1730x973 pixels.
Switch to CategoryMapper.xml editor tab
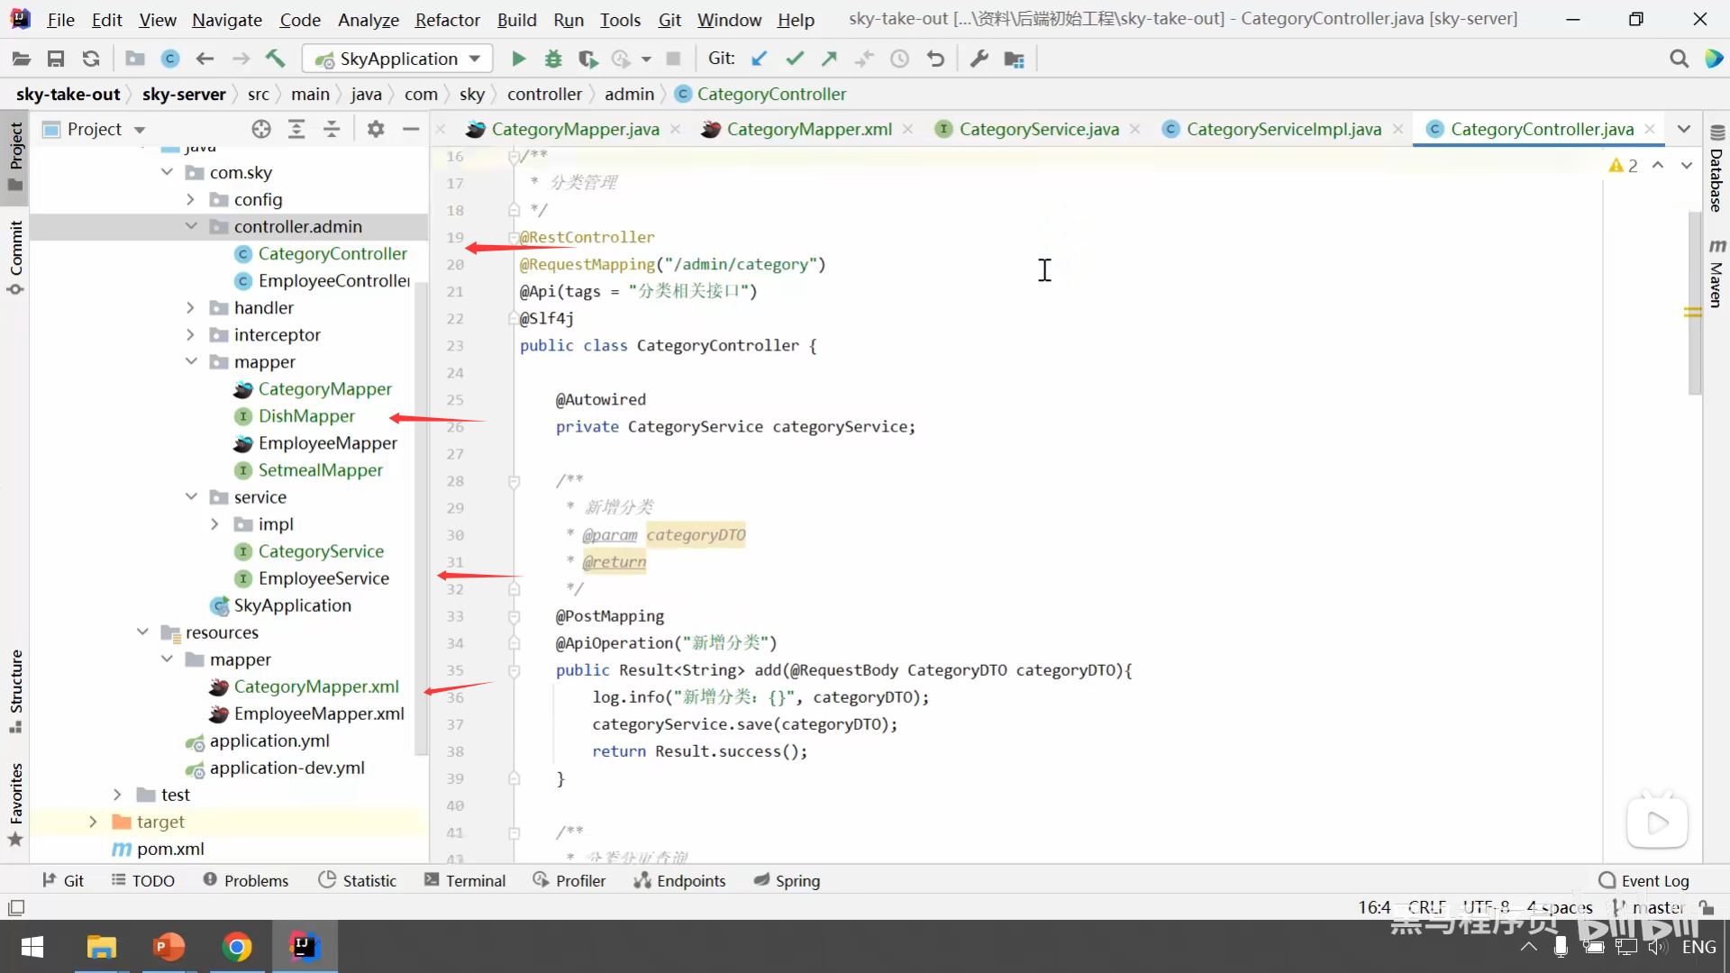pos(808,130)
